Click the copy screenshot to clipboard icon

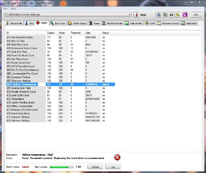click(165, 15)
